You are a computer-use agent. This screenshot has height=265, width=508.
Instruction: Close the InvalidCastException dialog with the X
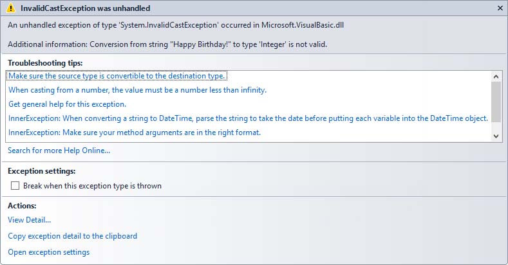pyautogui.click(x=500, y=8)
